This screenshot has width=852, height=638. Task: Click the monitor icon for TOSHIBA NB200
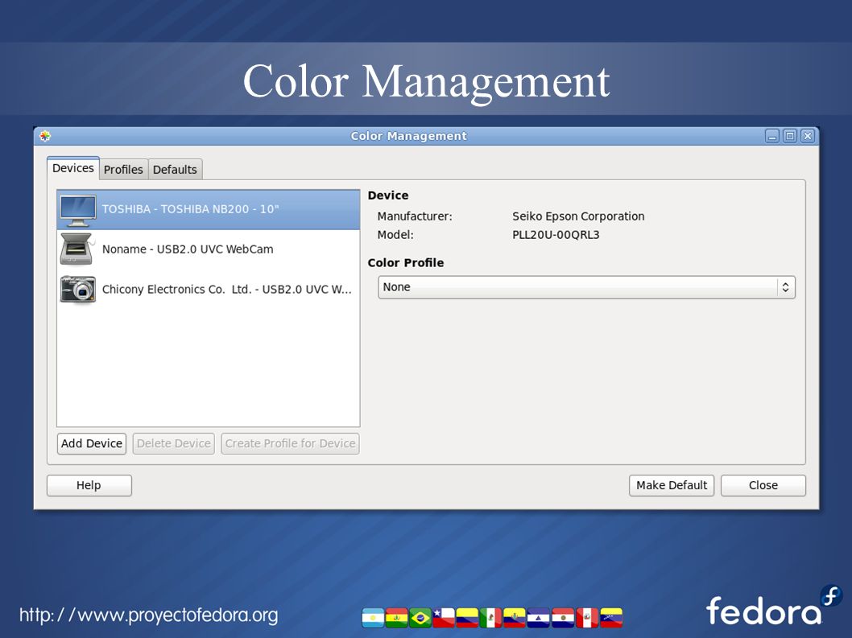(x=77, y=210)
